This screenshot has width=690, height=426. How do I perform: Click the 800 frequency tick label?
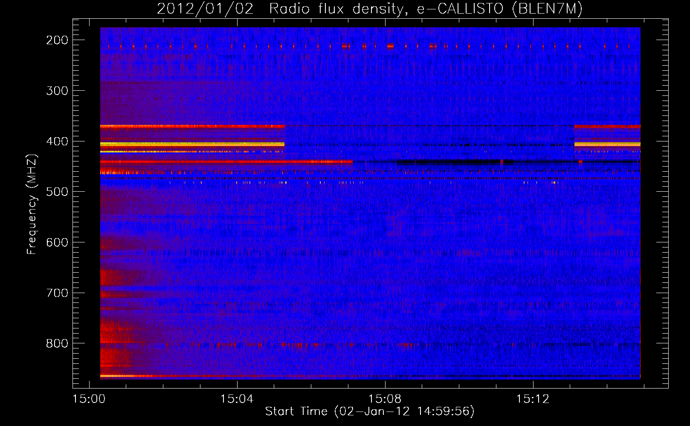(57, 343)
